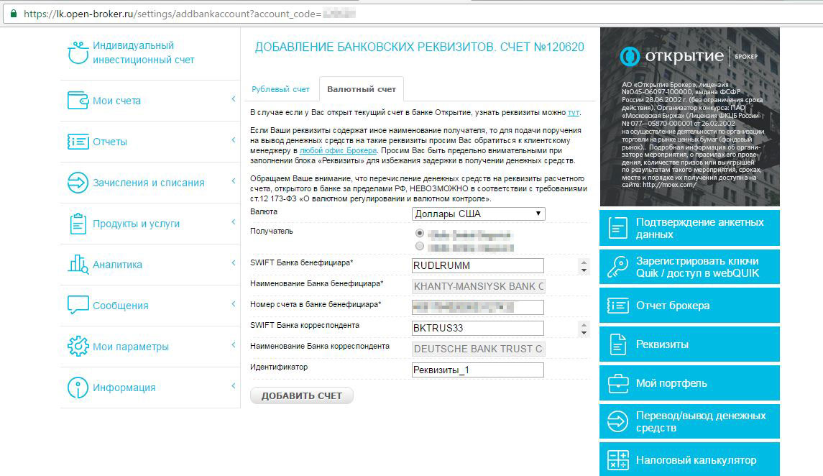This screenshot has height=476, width=823.
Task: Follow the 'любой офис Брокера' link
Action: (338, 150)
